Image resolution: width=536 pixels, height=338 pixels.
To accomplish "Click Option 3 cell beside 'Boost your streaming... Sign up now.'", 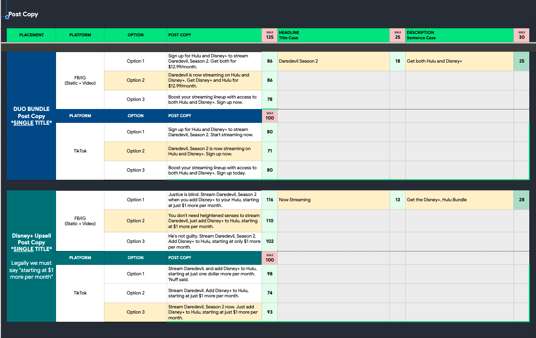I will 136,99.
